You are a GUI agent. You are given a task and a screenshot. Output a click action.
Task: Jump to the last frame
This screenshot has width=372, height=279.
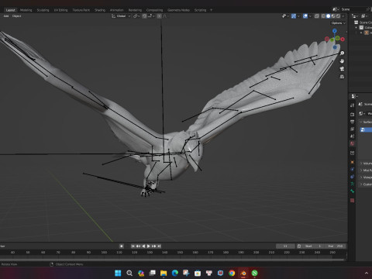click(x=159, y=246)
